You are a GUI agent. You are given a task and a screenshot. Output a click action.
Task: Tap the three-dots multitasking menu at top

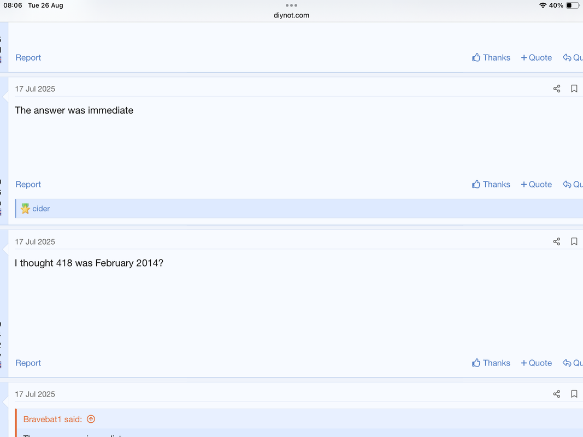292,5
